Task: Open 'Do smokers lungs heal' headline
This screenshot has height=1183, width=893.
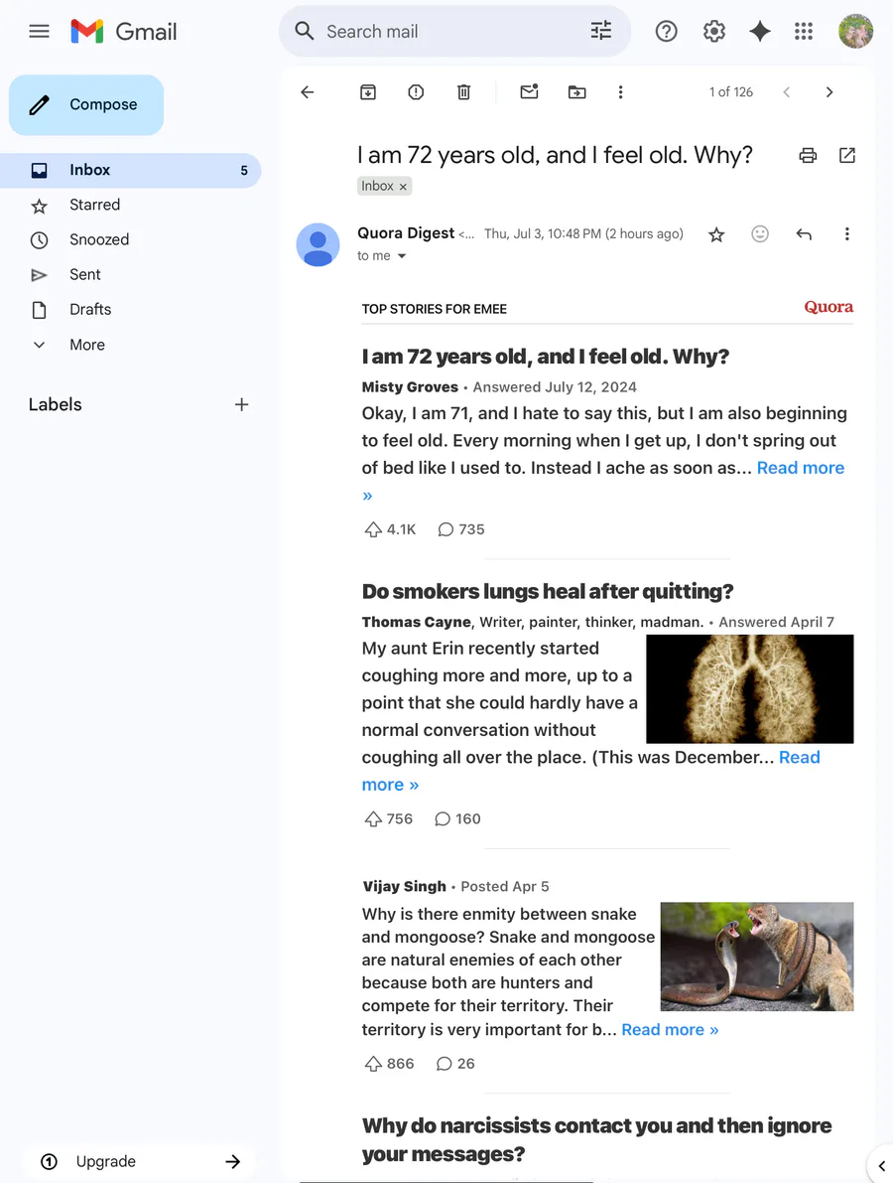Action: coord(548,592)
